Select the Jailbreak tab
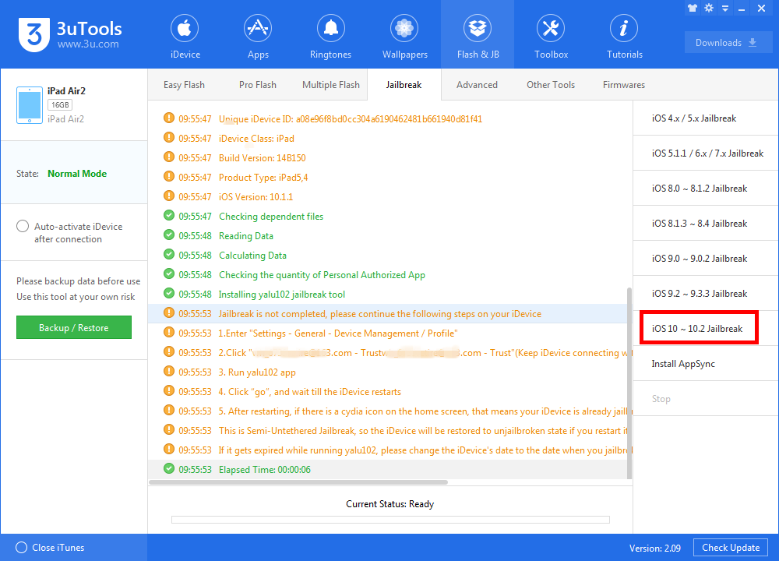The height and width of the screenshot is (561, 779). [x=404, y=85]
